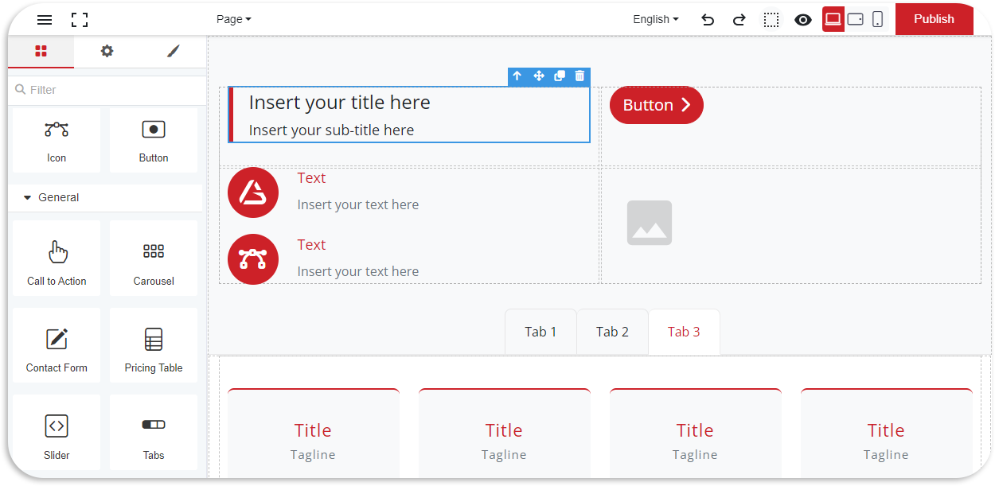Click the undo arrow
This screenshot has height=486, width=995.
[708, 20]
